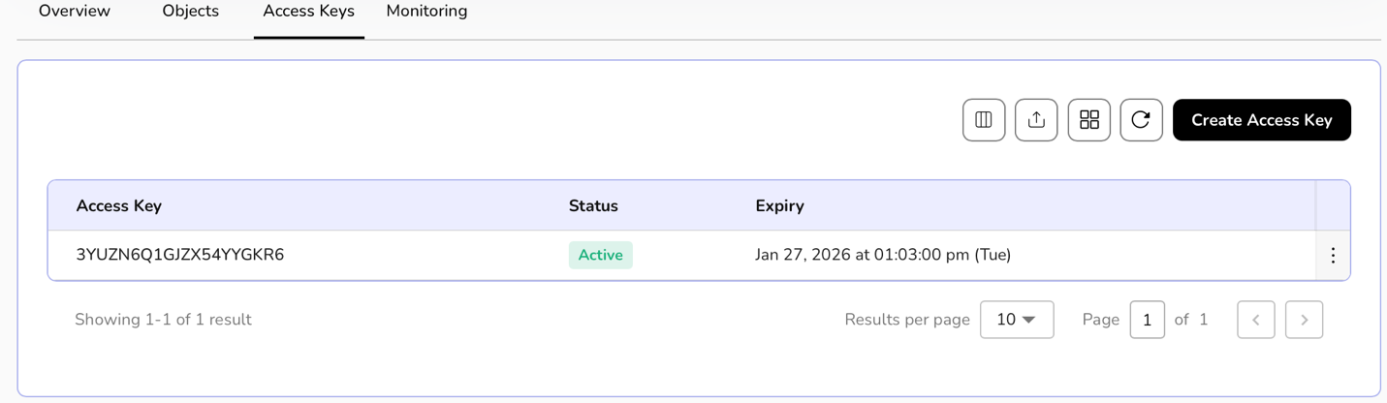The height and width of the screenshot is (403, 1387).
Task: Switch to grid view icon
Action: click(x=1089, y=120)
